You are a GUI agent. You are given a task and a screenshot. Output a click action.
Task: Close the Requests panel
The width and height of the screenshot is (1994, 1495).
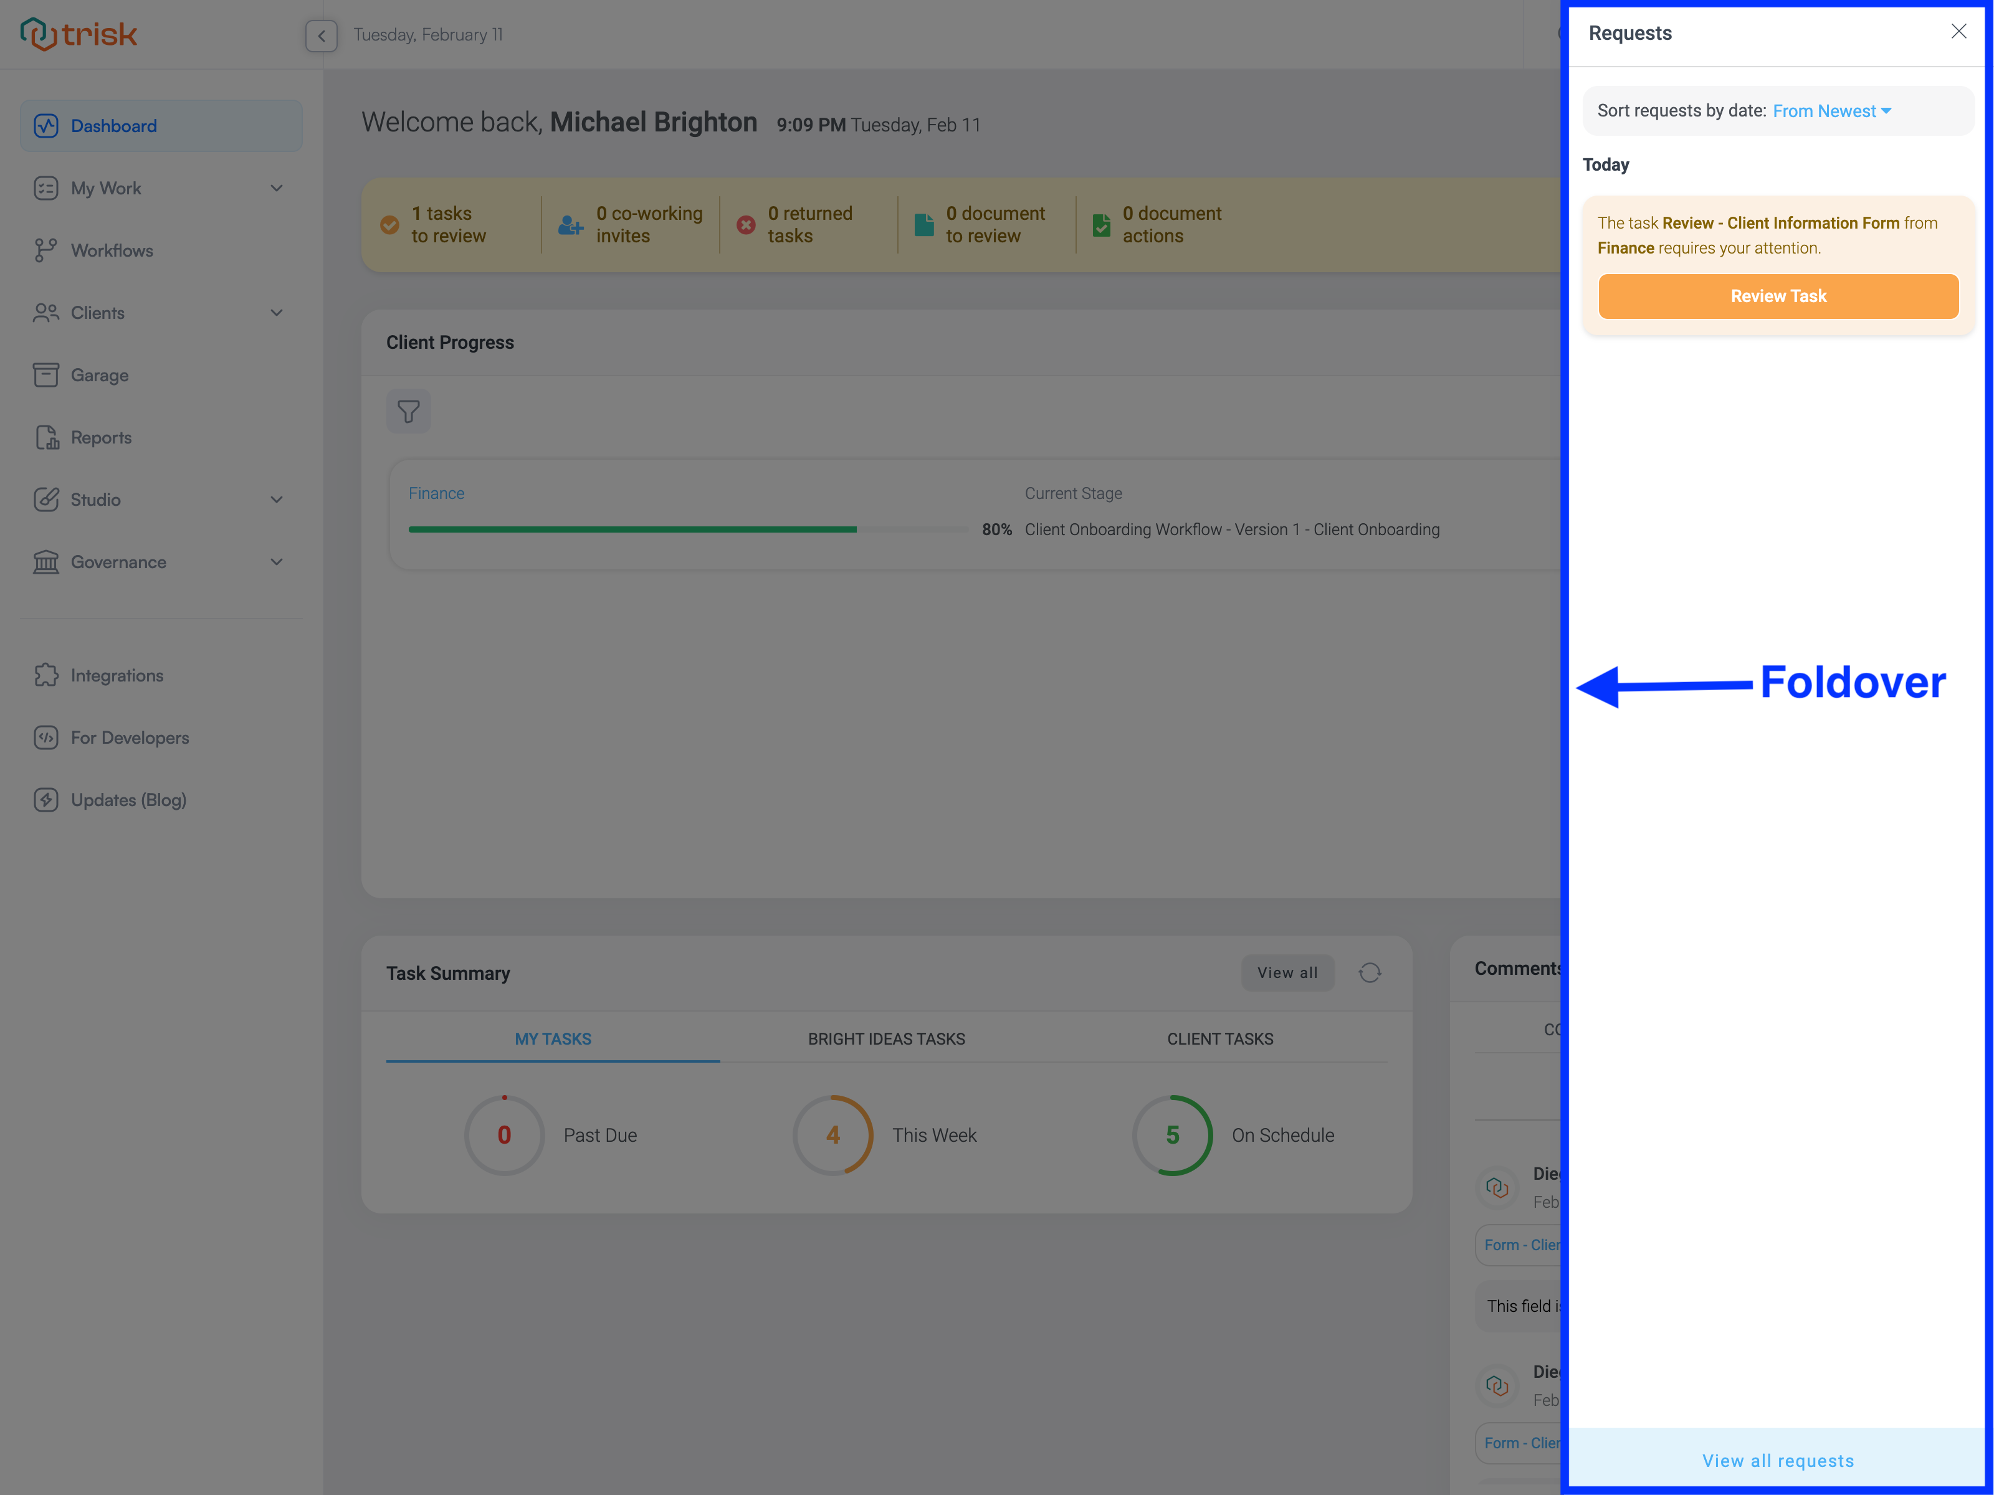point(1958,32)
